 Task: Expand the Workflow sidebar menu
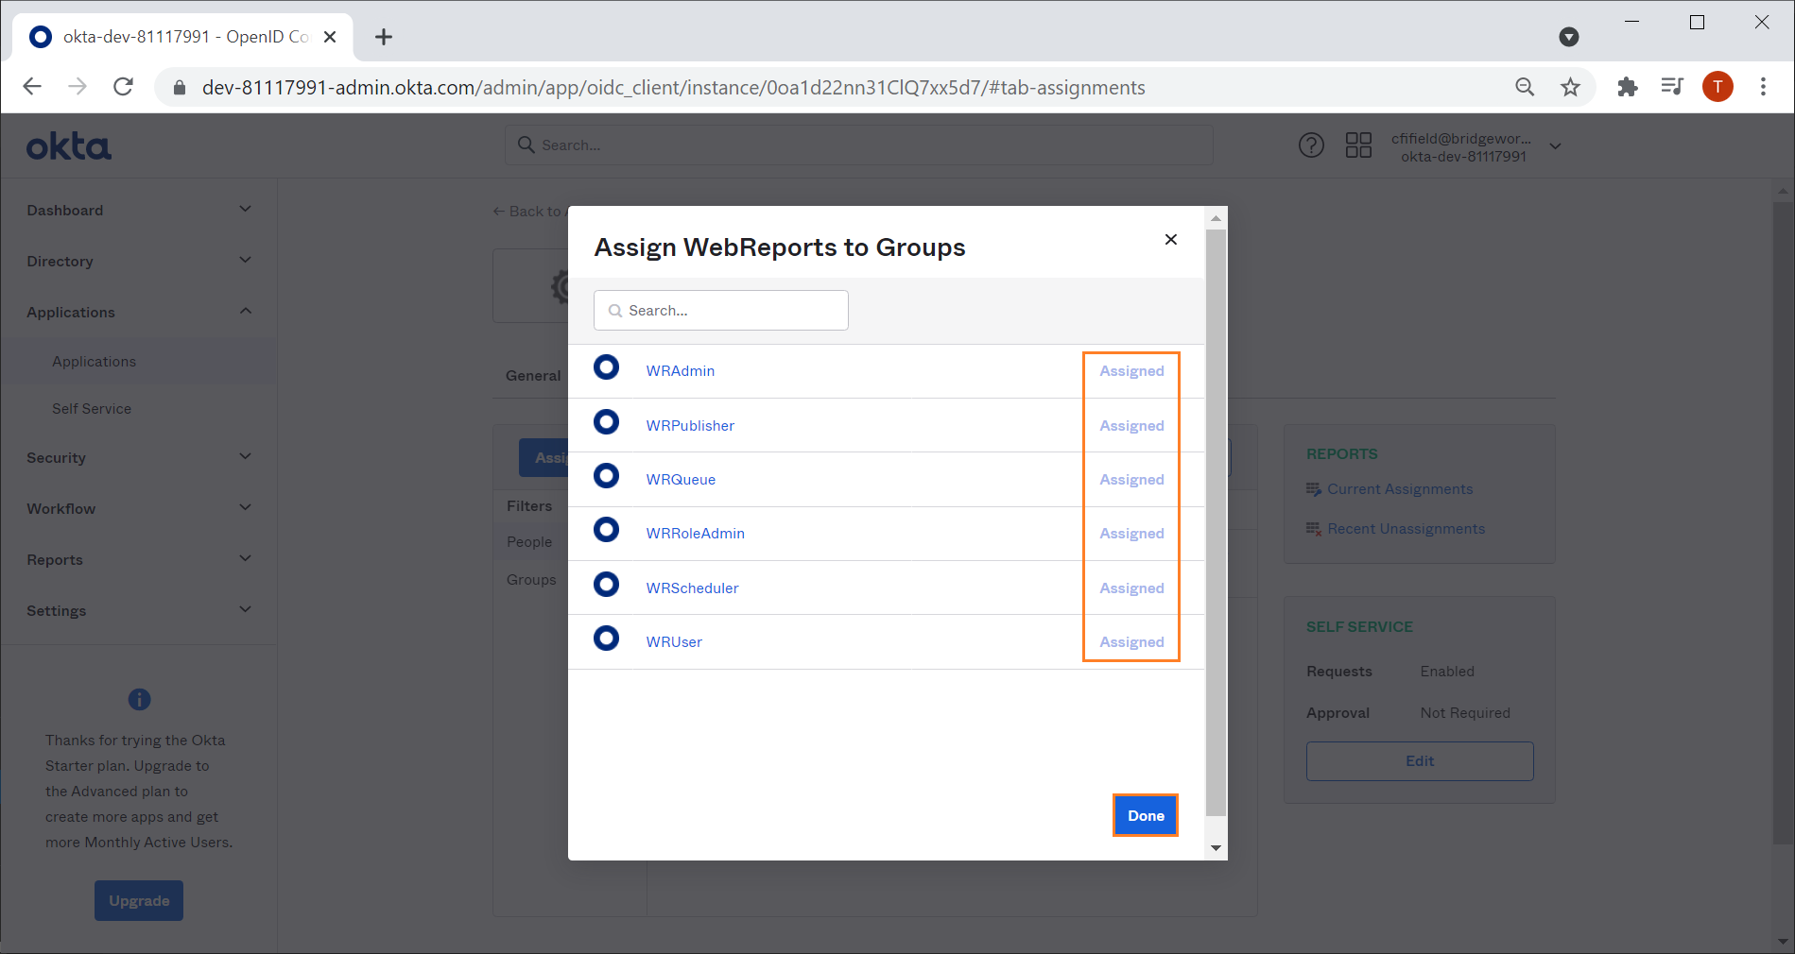(x=138, y=508)
